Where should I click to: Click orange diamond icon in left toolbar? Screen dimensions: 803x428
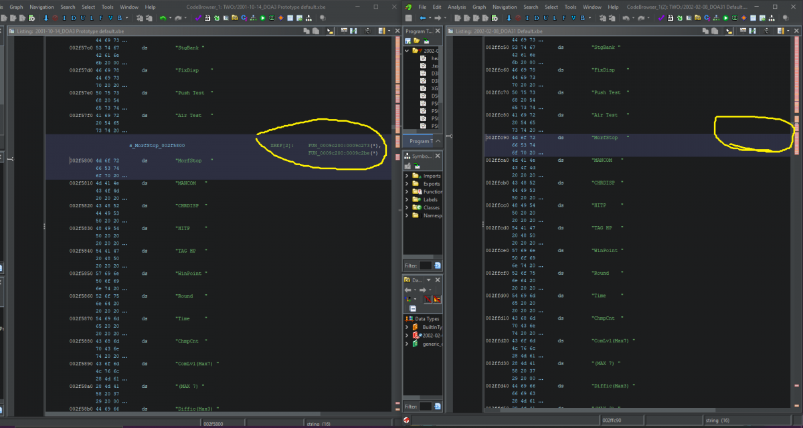pyautogui.click(x=280, y=17)
